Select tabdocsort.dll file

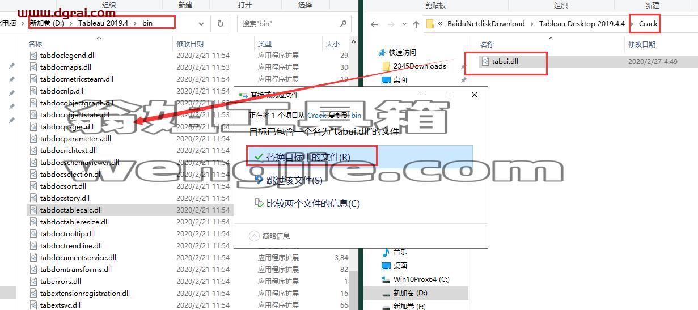coord(63,186)
